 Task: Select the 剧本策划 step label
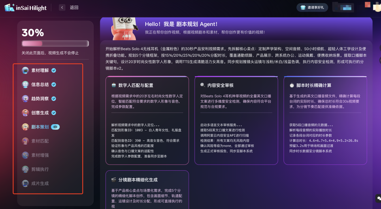40,127
